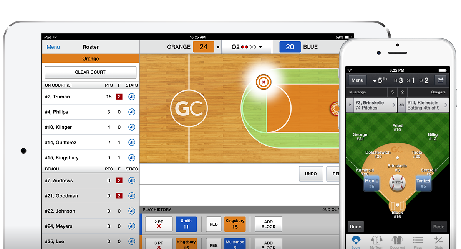
Task: Click Truman's red foul count box
Action: [x=119, y=97]
